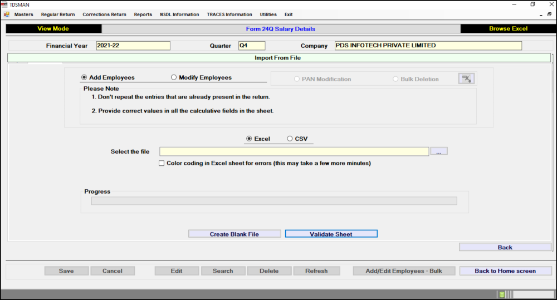The image size is (557, 300).
Task: Open the Utilities menu
Action: point(268,14)
